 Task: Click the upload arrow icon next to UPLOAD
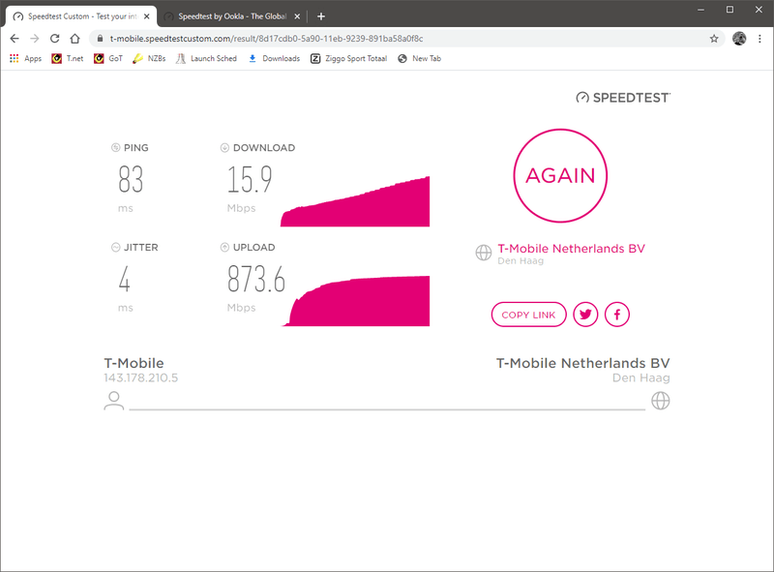coord(224,248)
